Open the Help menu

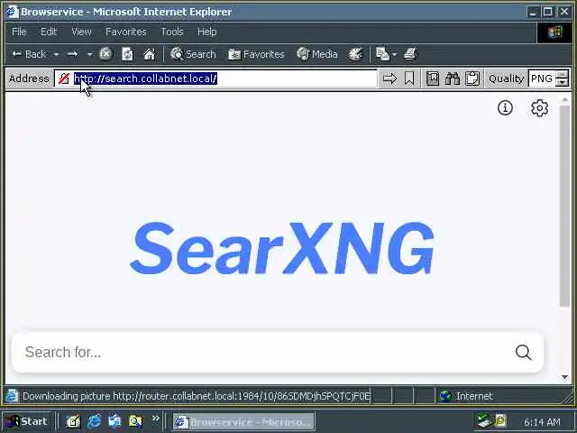pos(206,32)
